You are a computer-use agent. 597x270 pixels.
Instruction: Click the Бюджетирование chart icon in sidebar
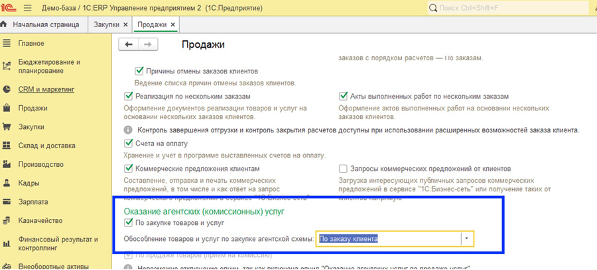(7, 66)
